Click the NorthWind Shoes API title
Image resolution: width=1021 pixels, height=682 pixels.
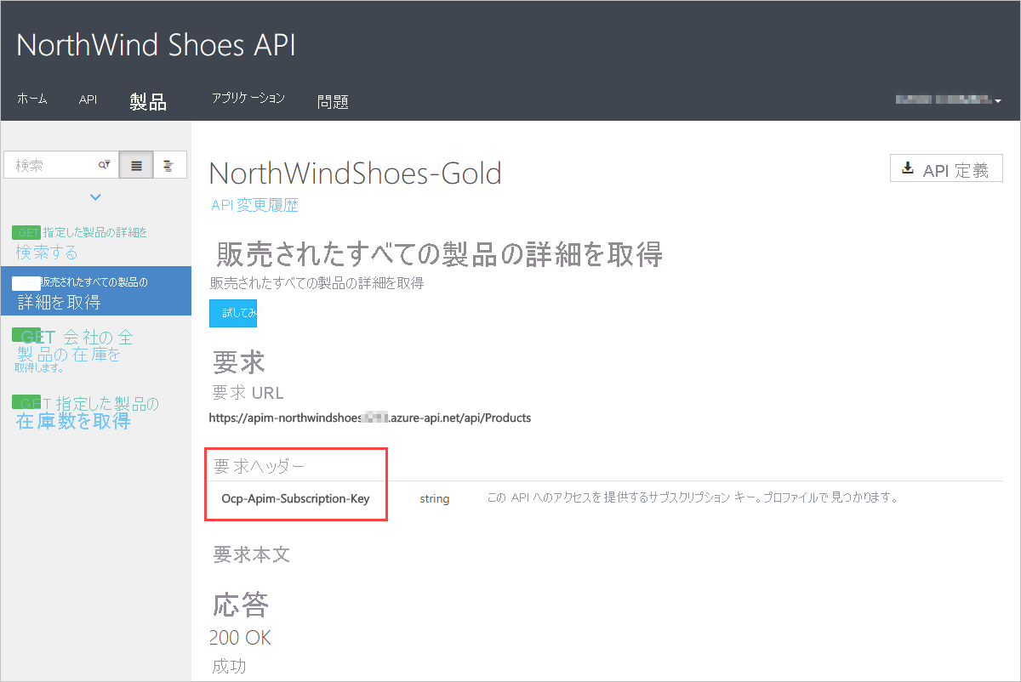pos(156,44)
